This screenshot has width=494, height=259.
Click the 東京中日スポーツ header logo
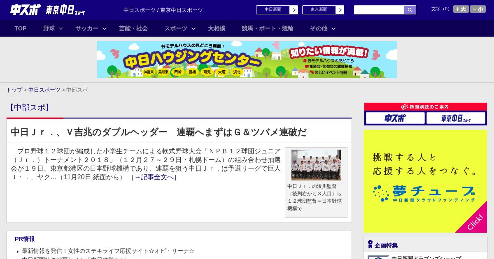[65, 10]
